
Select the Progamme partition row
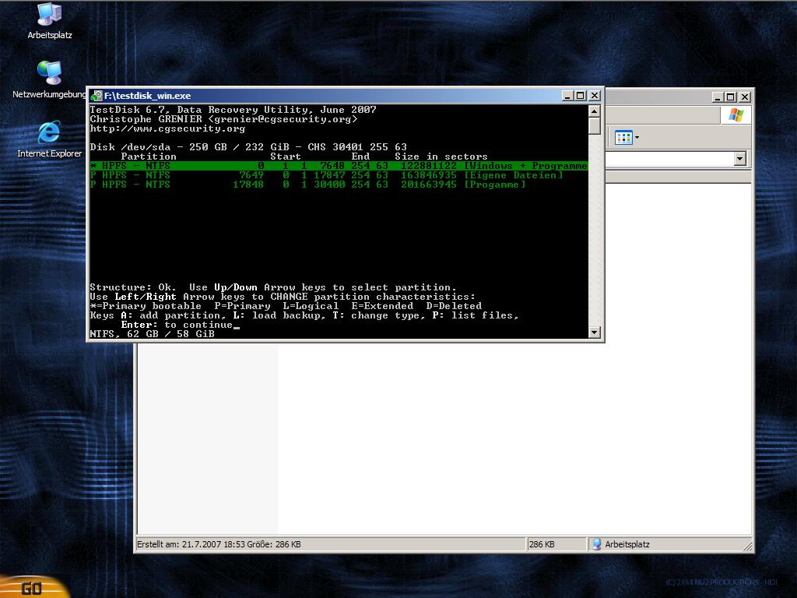[307, 185]
